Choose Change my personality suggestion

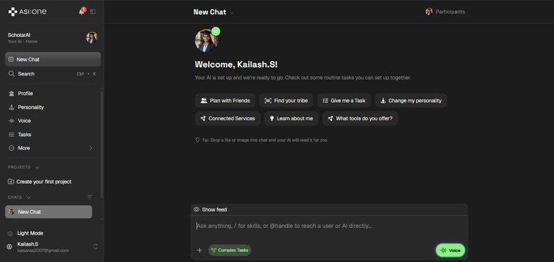411,101
